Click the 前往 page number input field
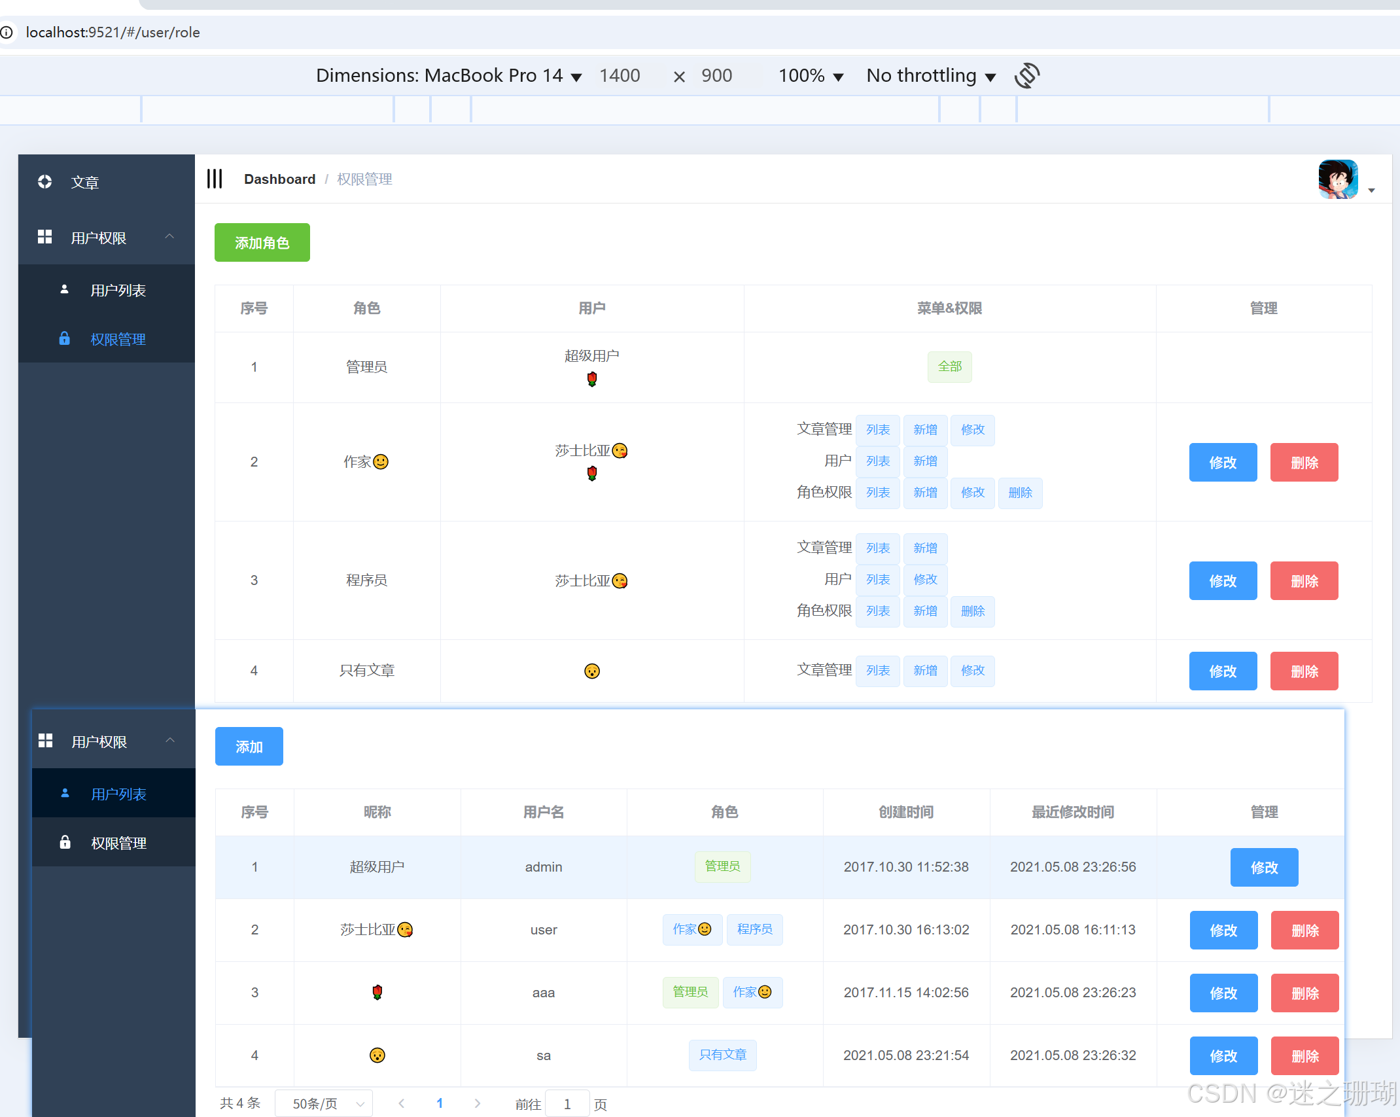1400x1117 pixels. [x=567, y=1104]
